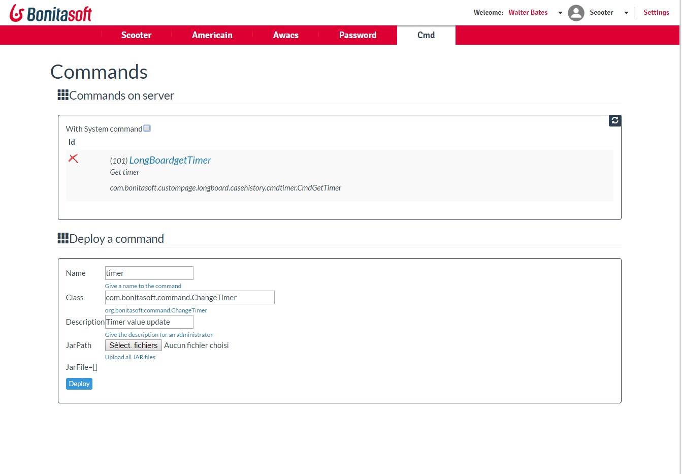Image resolution: width=682 pixels, height=474 pixels.
Task: Click the Id column header
Action: click(x=72, y=142)
